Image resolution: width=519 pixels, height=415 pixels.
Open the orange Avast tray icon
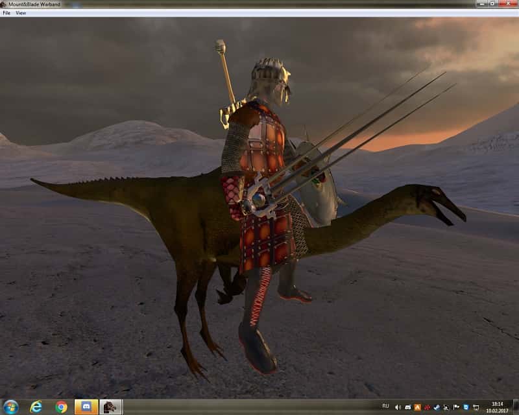[416, 407]
